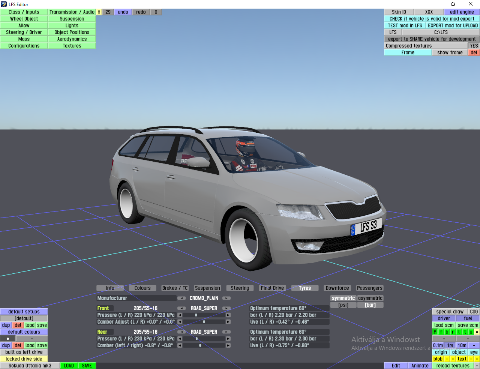Toggle the P view flag button

435,332
